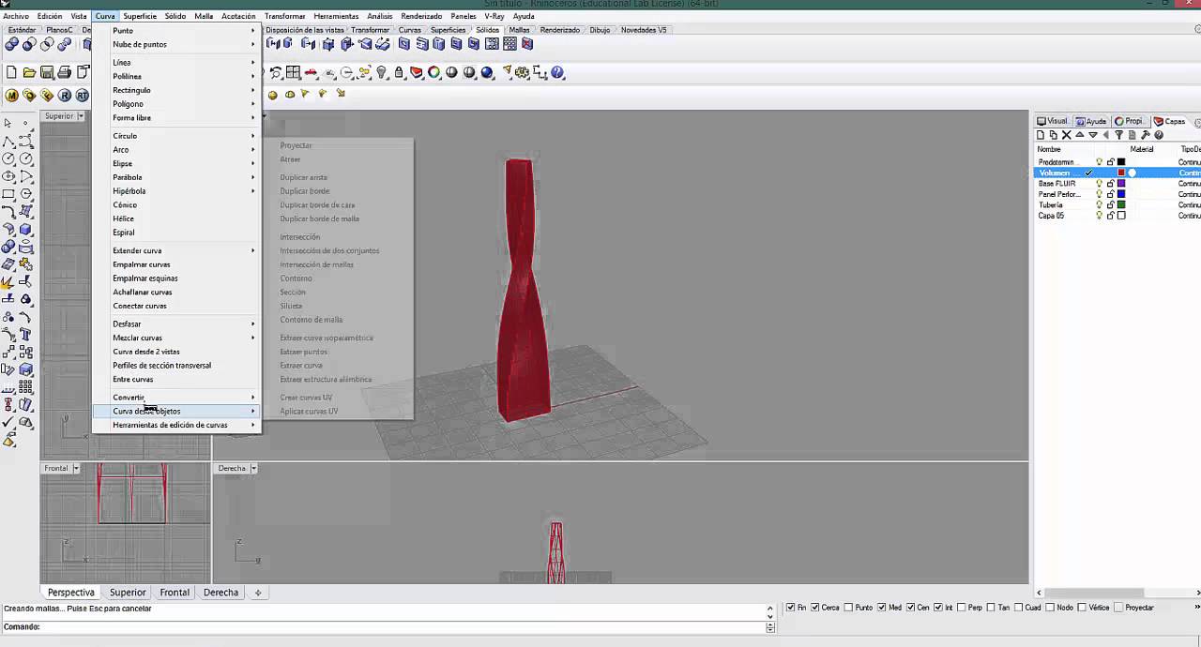1201x647 pixels.
Task: Click the hammer tools icon in Capas
Action: [x=1146, y=135]
